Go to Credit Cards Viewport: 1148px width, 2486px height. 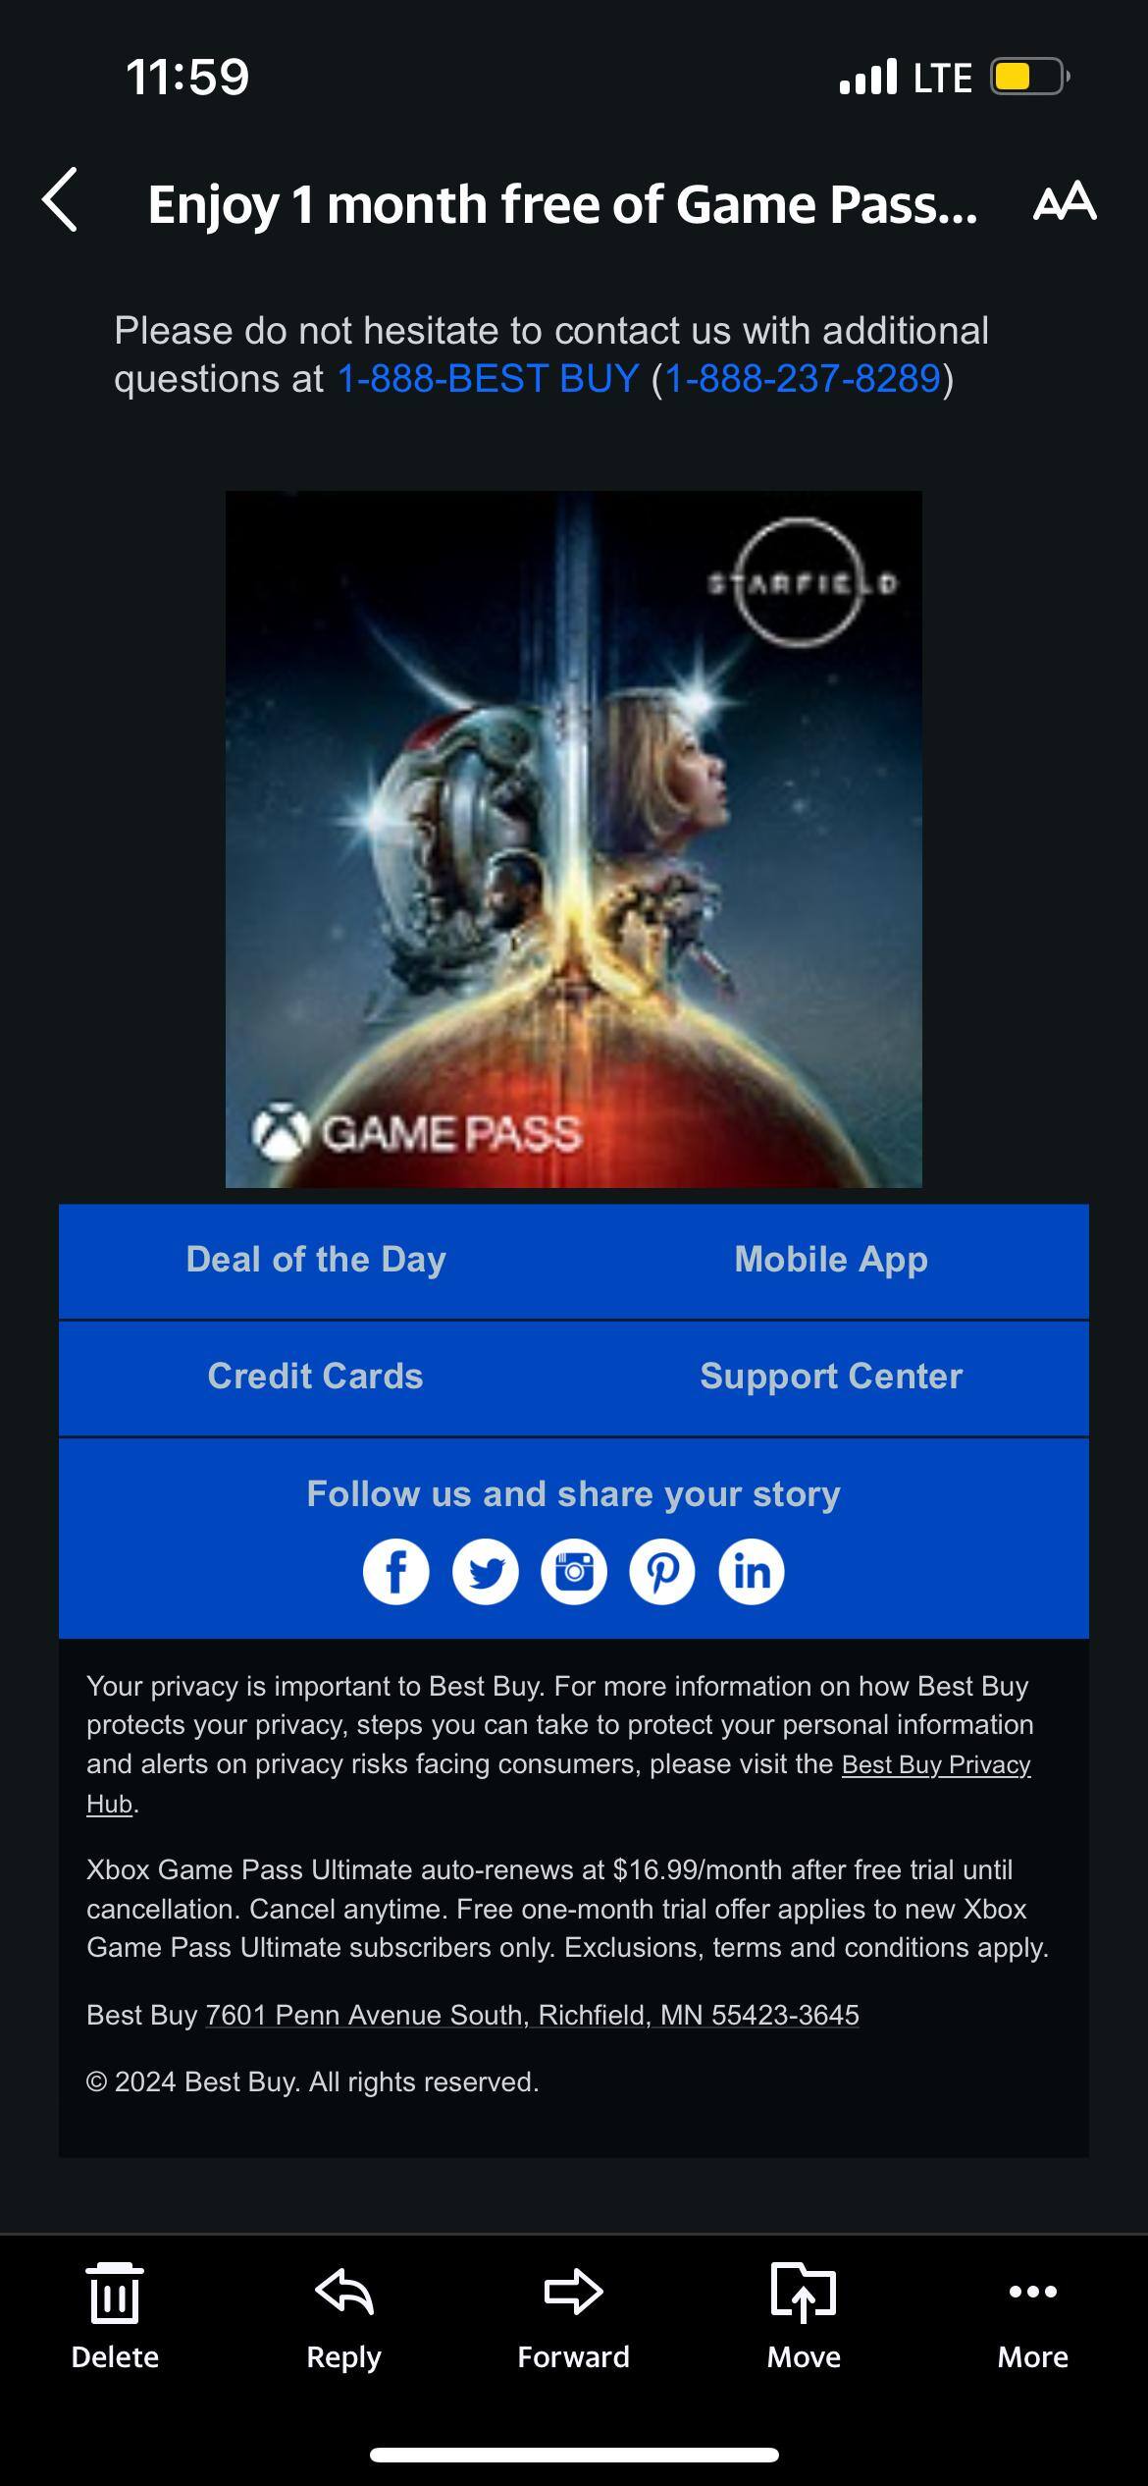click(315, 1377)
